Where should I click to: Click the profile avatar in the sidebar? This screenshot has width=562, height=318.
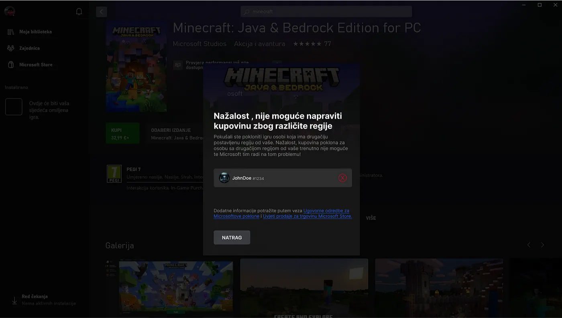(10, 11)
